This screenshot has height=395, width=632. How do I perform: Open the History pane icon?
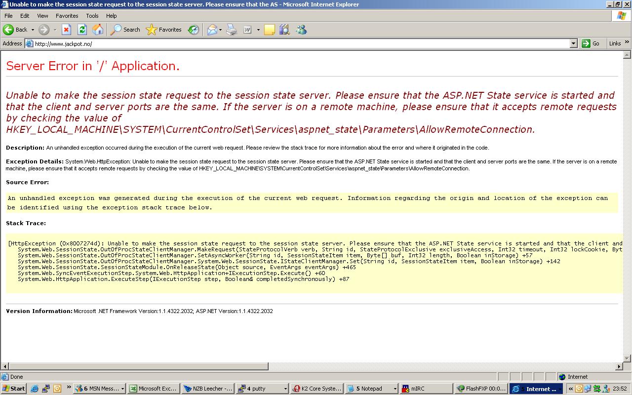[x=194, y=30]
